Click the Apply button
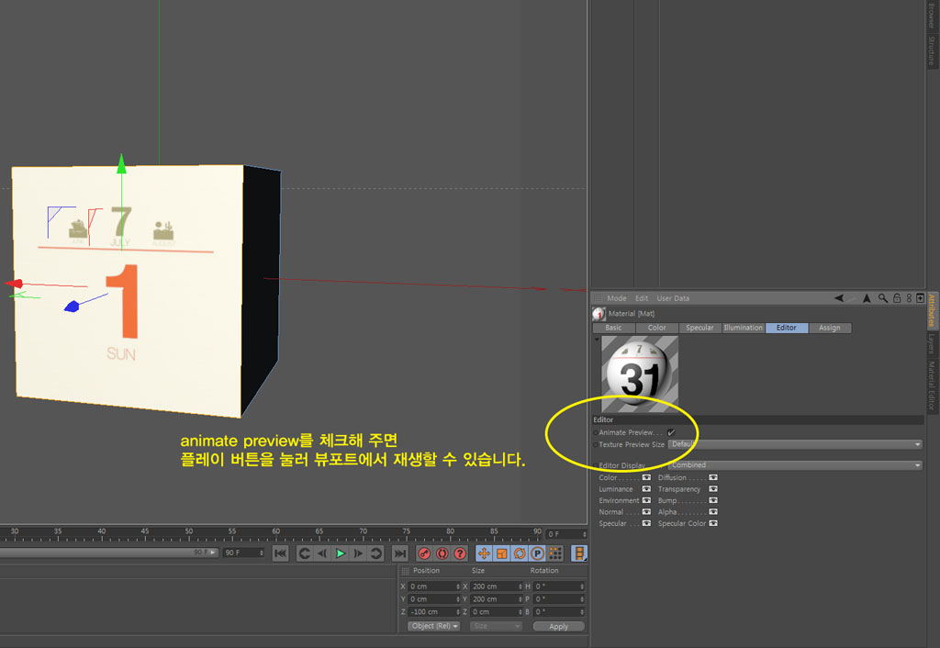Screen dimensions: 940x648 click(x=558, y=626)
